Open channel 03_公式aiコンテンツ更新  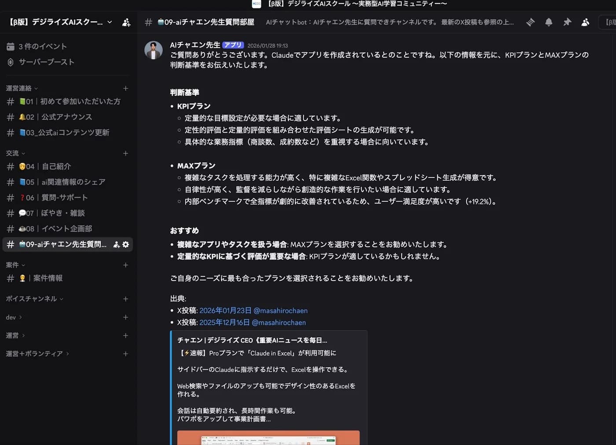(68, 133)
